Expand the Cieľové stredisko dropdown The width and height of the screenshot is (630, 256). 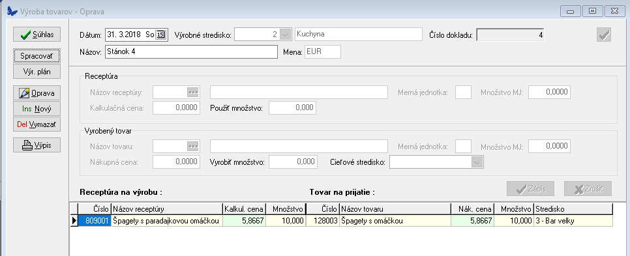477,162
